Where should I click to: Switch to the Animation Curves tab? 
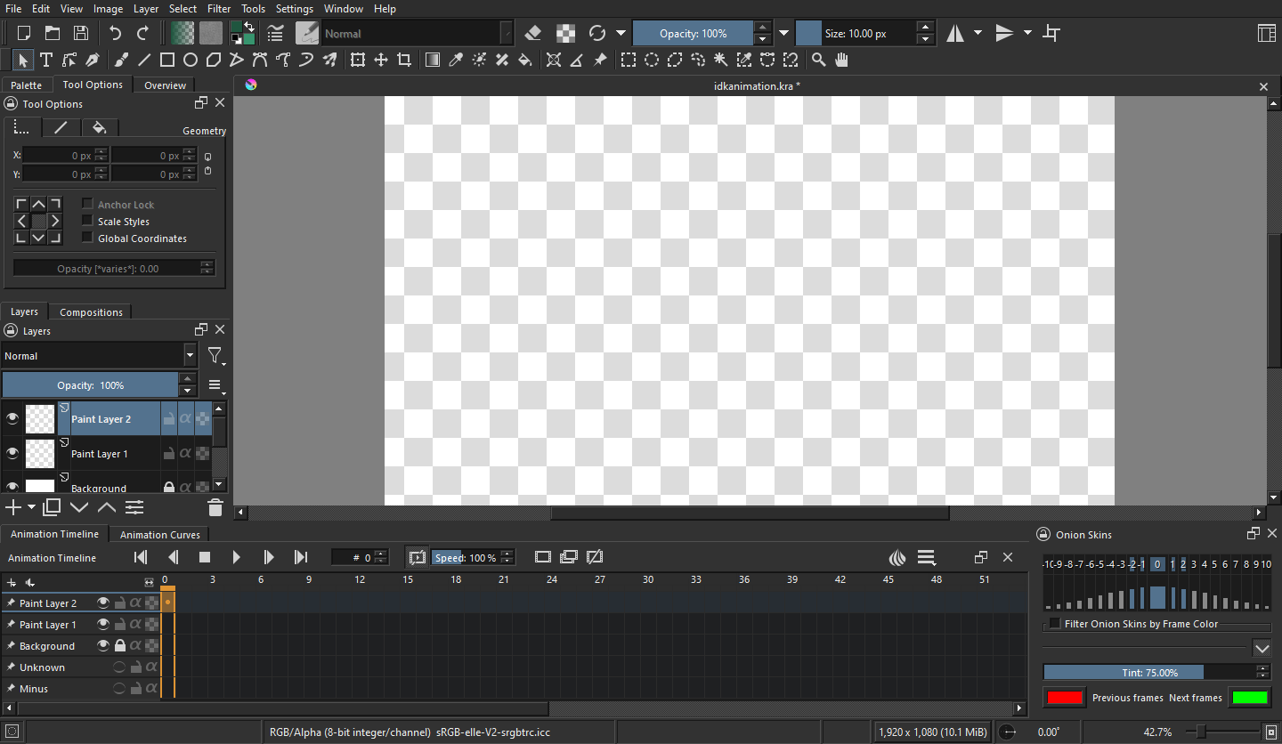click(160, 534)
